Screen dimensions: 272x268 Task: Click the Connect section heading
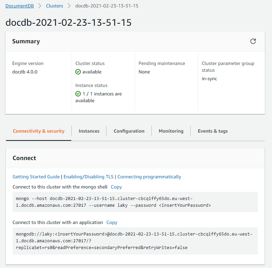24,158
